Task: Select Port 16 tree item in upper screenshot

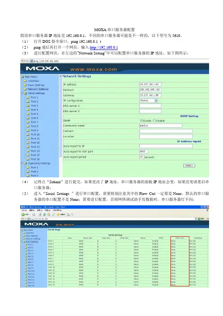Action: [35, 159]
